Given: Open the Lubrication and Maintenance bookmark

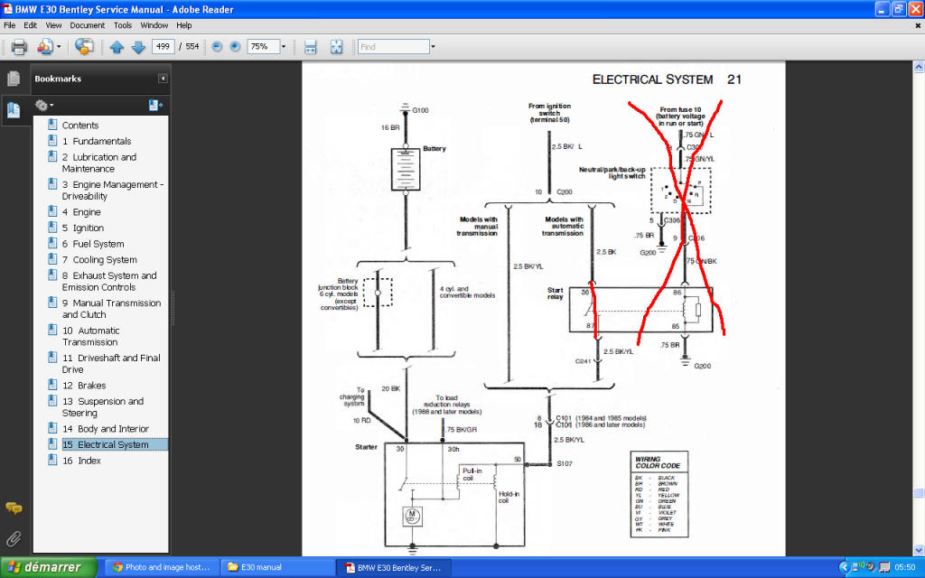Looking at the screenshot, I should (x=99, y=163).
